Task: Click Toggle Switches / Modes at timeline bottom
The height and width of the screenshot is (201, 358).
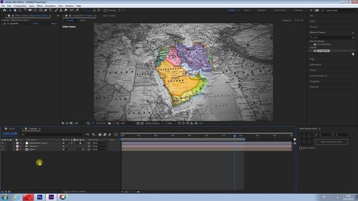Action: 74,192
